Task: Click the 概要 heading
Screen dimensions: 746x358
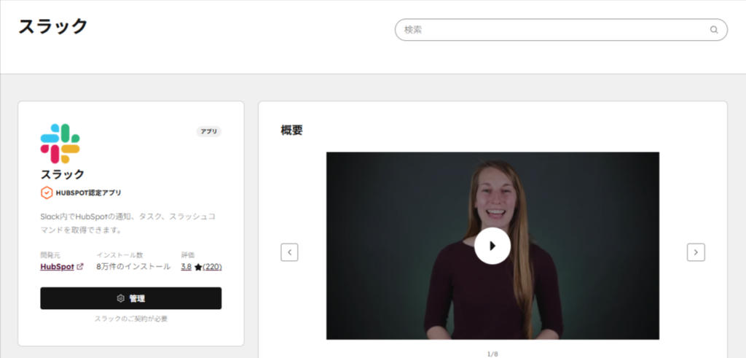Action: (291, 130)
